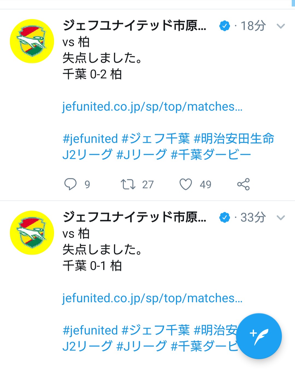Expand options chevron on the 18分 tweet
The width and height of the screenshot is (295, 369).
[x=281, y=26]
